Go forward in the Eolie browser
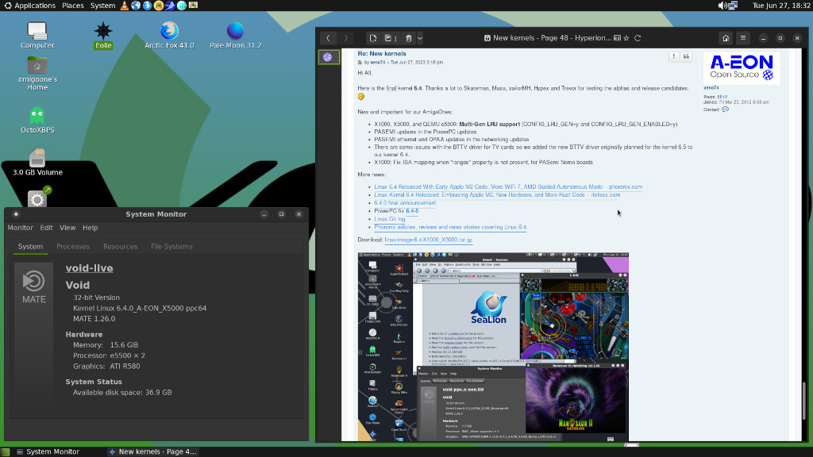813x457 pixels. 346,38
